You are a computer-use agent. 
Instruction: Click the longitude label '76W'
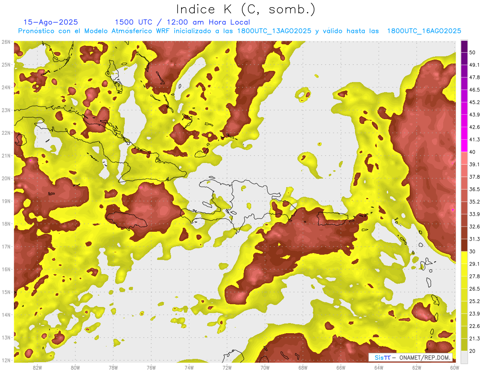[x=151, y=367]
